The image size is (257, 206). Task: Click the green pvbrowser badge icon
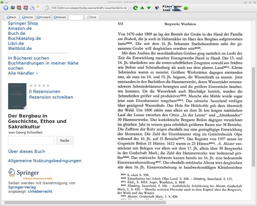tap(186, 8)
